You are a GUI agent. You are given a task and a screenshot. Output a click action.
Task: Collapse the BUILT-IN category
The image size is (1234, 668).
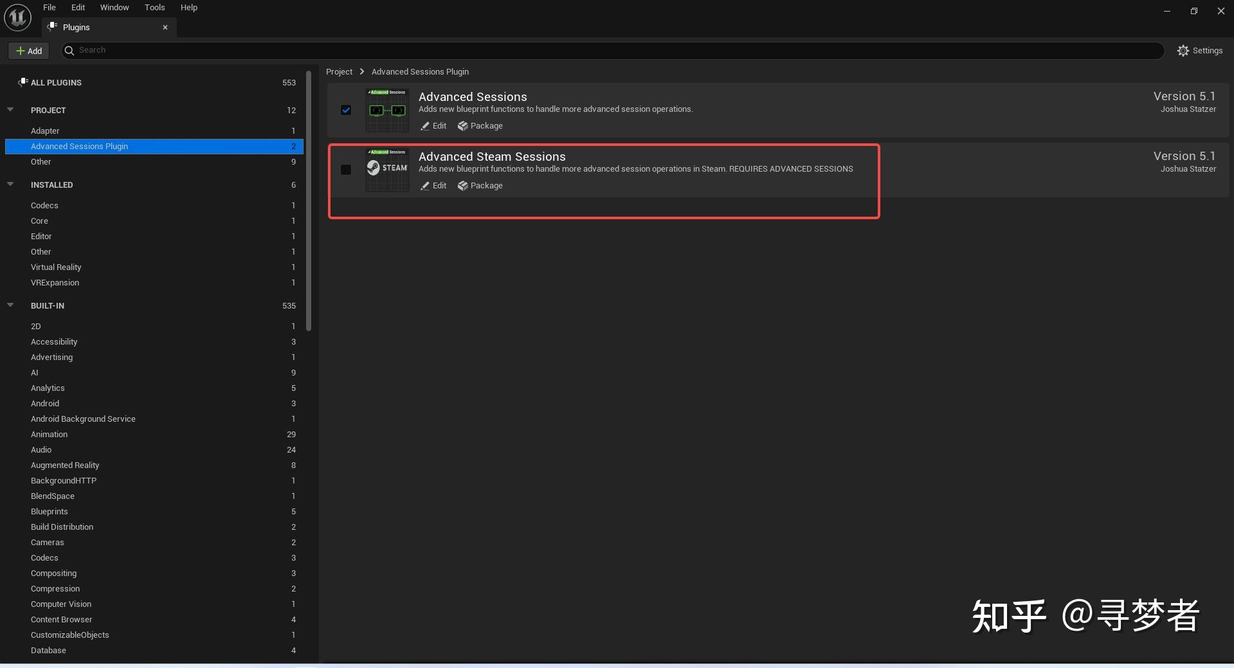click(x=10, y=305)
